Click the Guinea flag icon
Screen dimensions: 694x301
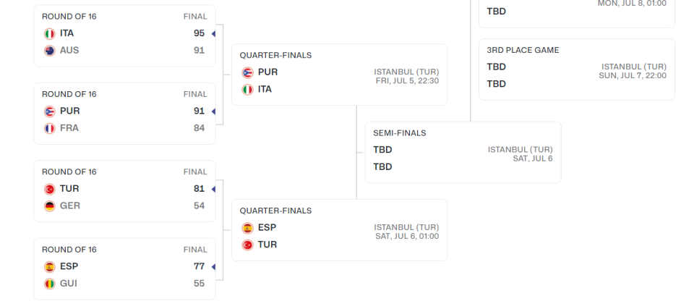click(49, 284)
